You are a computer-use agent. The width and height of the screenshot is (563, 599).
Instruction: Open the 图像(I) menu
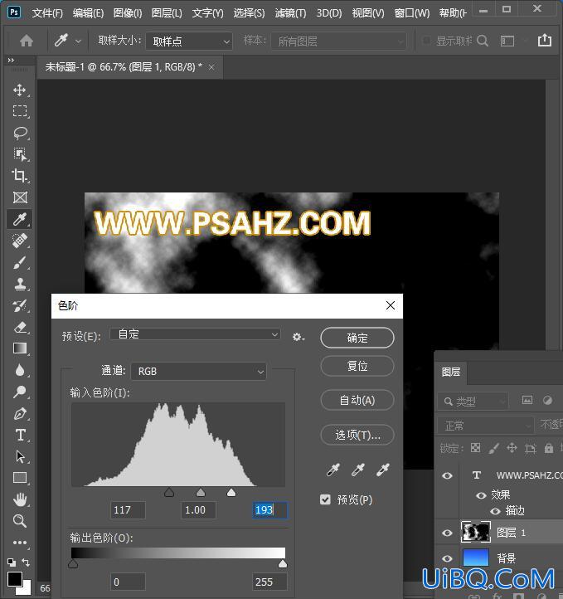tap(128, 13)
